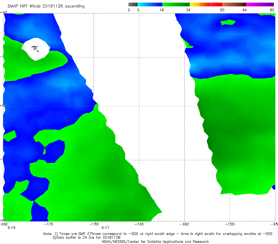Select the gray segment of the wind colorbar
Viewport: 278px width, 244px height.
[133, 5]
